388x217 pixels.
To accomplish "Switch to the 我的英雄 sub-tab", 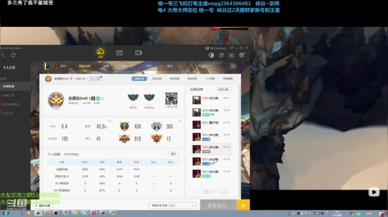I will click(175, 78).
